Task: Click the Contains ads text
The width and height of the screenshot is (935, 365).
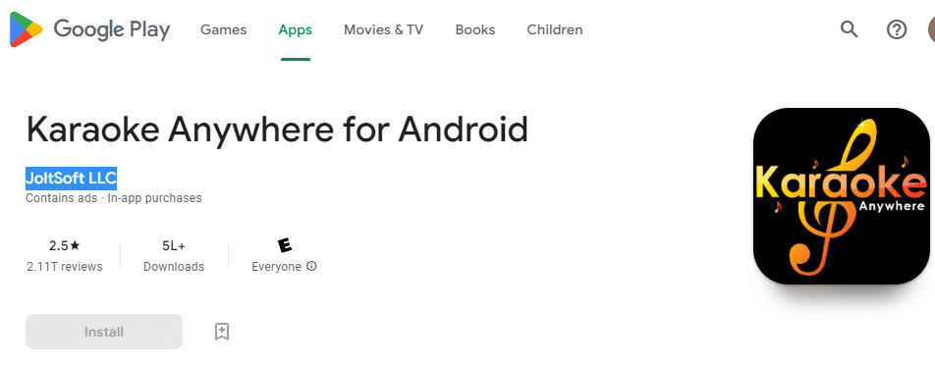Action: coord(62,197)
